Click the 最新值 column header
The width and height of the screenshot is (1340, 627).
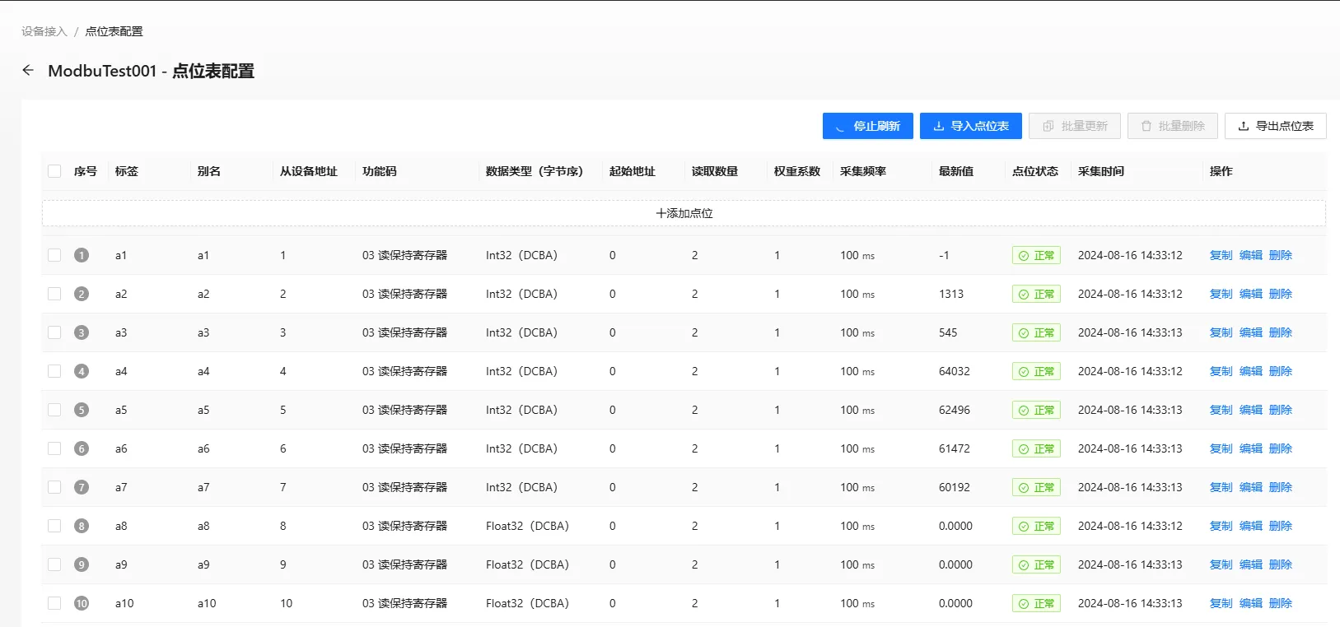(x=956, y=171)
